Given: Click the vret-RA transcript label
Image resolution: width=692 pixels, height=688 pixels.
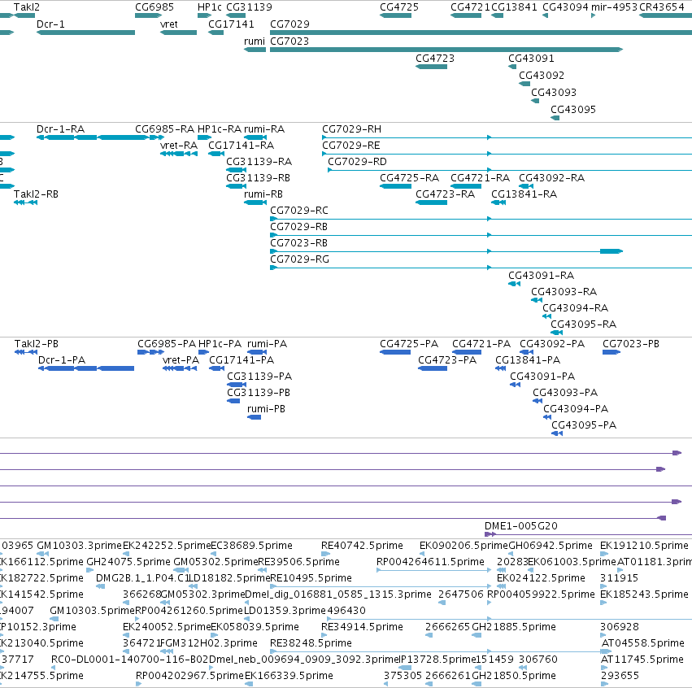Looking at the screenshot, I should [x=179, y=146].
